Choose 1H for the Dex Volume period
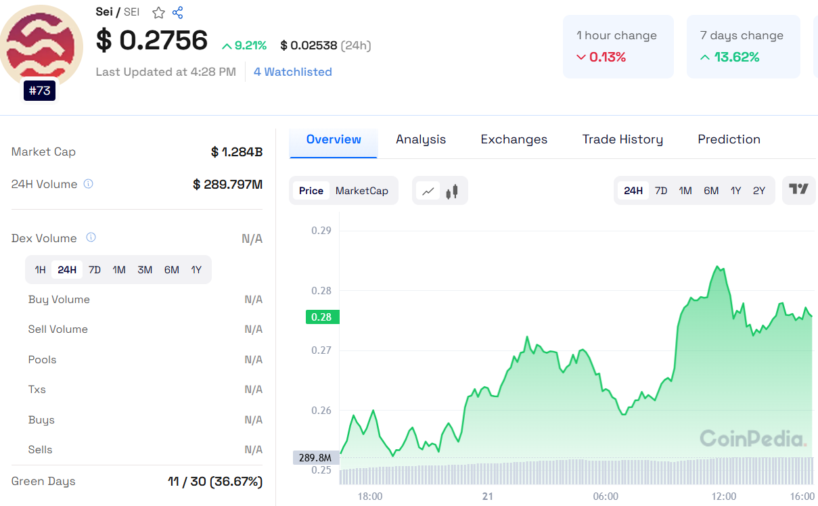This screenshot has width=818, height=506. click(x=41, y=270)
